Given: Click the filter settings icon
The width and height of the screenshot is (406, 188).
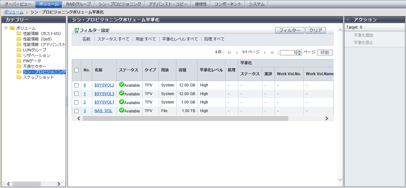Looking at the screenshot, I should 77,30.
